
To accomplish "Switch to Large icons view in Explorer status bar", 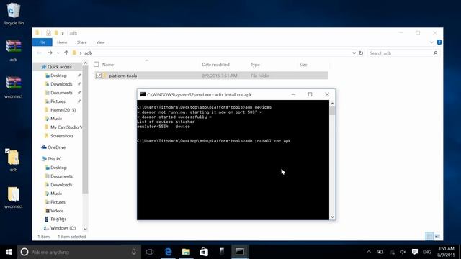I will point(437,236).
